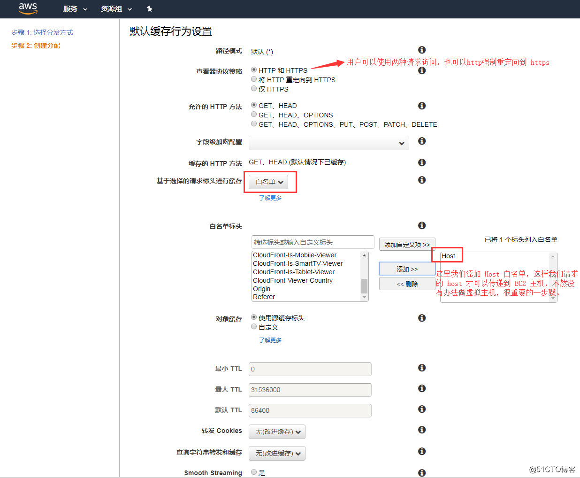This screenshot has height=478, width=580.
Task: Open the 资源组 menu in top bar
Action: (116, 9)
